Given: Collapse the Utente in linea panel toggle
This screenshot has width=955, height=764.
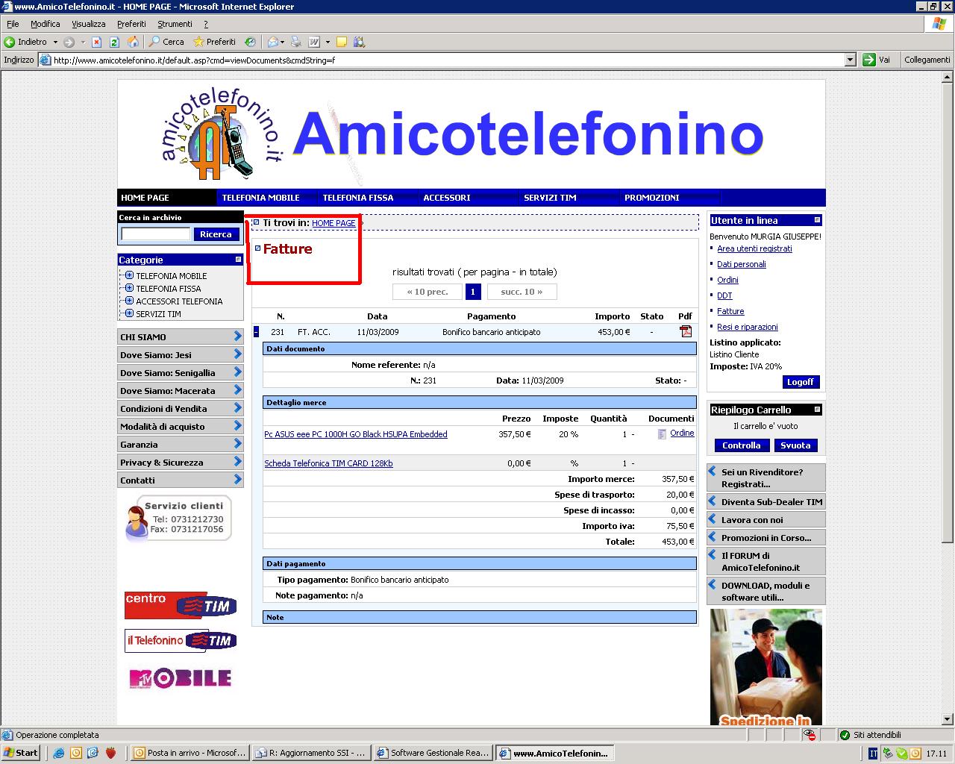Looking at the screenshot, I should pyautogui.click(x=817, y=220).
